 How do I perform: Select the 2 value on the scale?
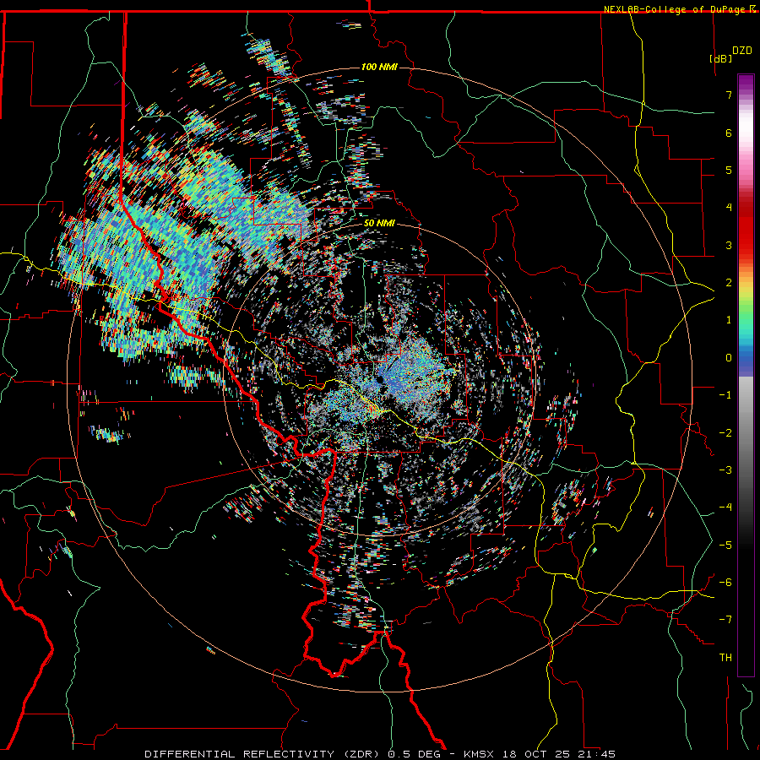coord(729,283)
